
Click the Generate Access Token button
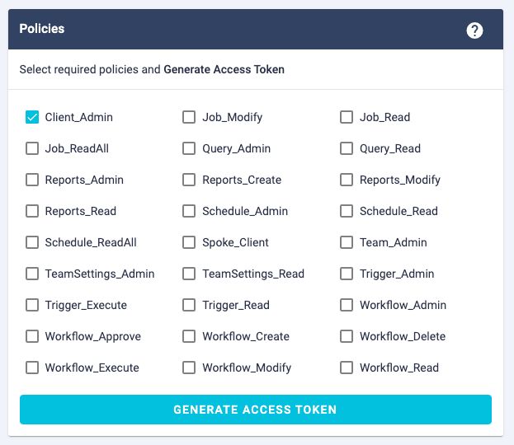pyautogui.click(x=255, y=410)
